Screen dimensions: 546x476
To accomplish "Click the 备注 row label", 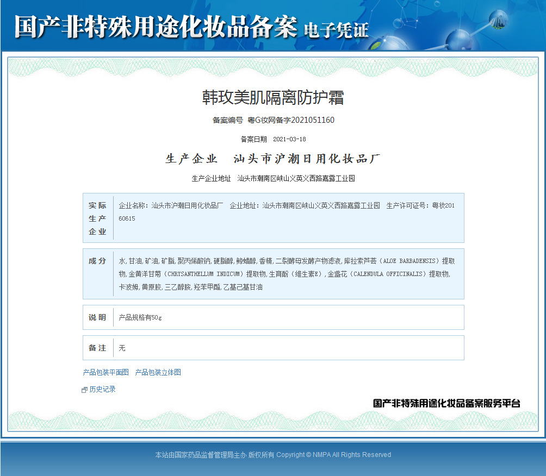I will tap(97, 348).
